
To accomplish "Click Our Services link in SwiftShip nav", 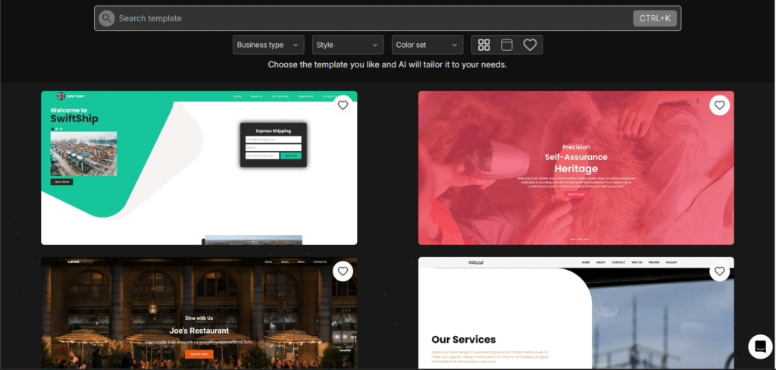I will point(280,96).
